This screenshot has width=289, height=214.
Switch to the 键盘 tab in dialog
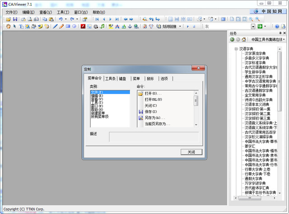pyautogui.click(x=122, y=79)
